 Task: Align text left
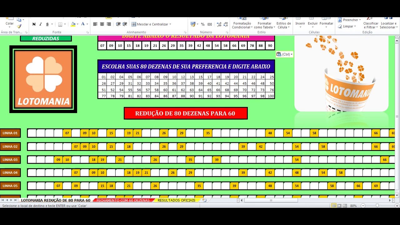click(95, 24)
